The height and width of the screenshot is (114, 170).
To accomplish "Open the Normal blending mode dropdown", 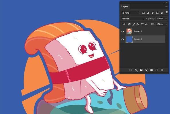I will 133,19.
